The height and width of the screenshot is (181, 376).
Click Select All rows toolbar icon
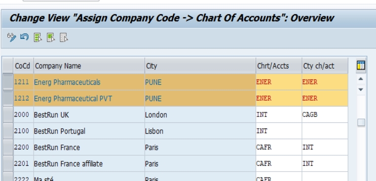[38, 37]
